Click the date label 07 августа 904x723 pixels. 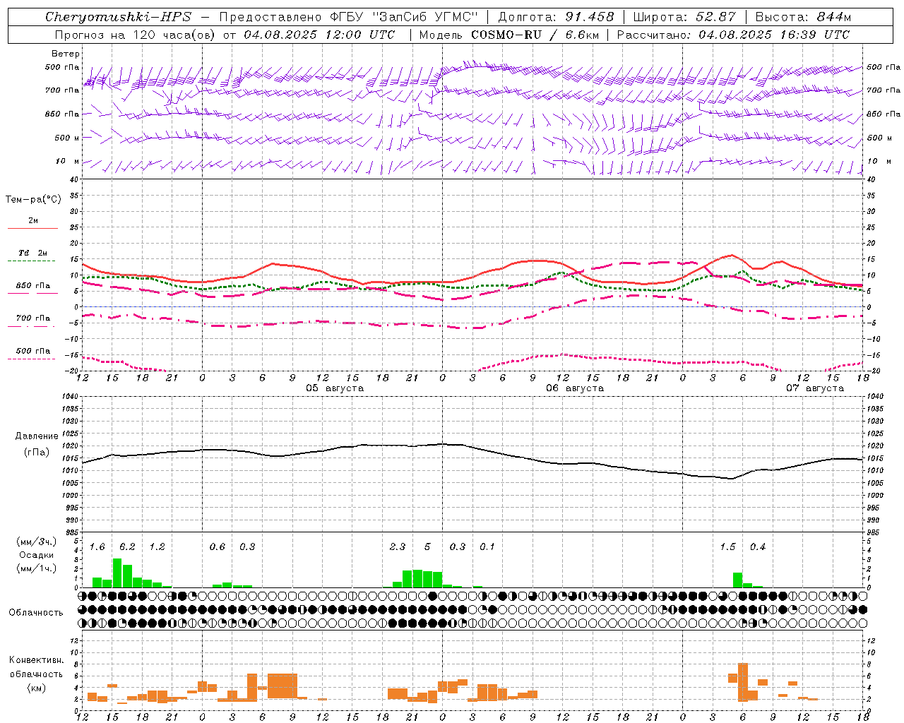[x=815, y=388]
